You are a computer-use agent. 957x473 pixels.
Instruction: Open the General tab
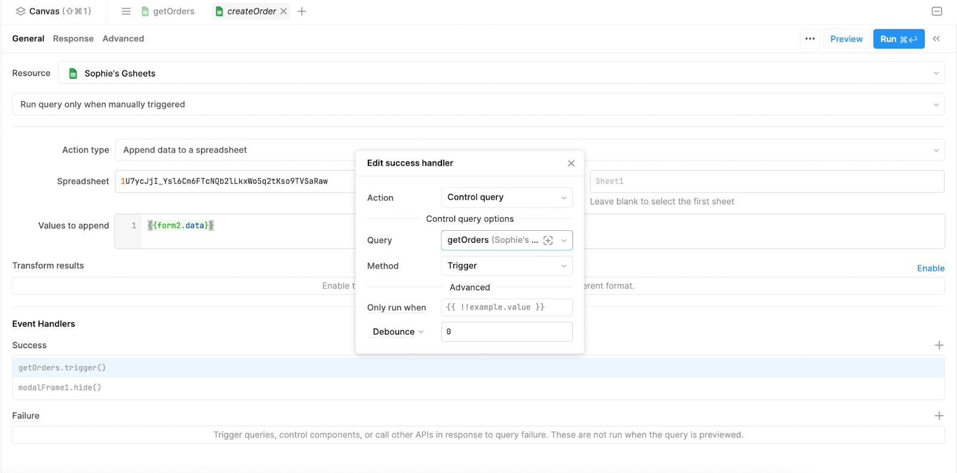(x=28, y=38)
